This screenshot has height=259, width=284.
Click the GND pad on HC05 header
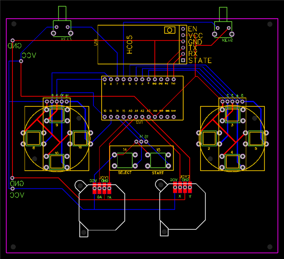[x=183, y=41]
